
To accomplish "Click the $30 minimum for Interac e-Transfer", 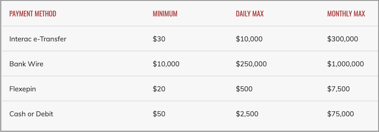I will tap(159, 39).
